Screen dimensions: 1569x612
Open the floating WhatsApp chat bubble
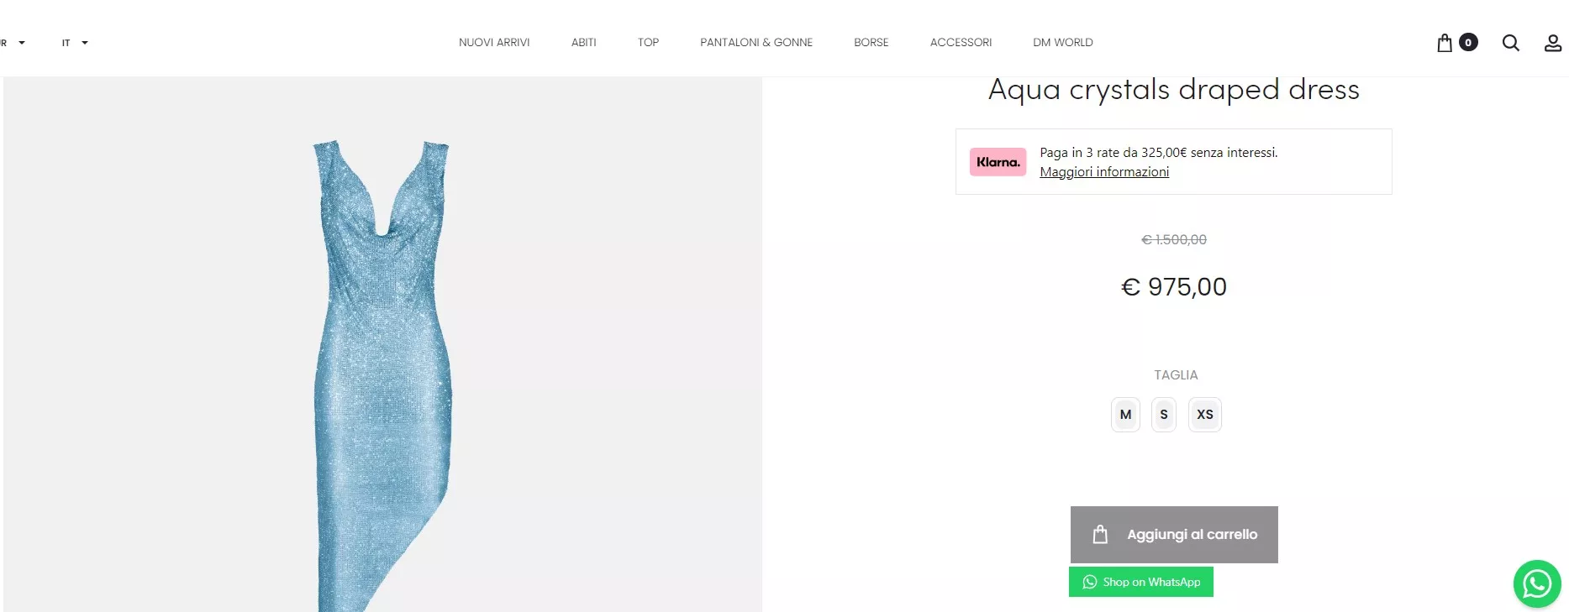pos(1536,583)
